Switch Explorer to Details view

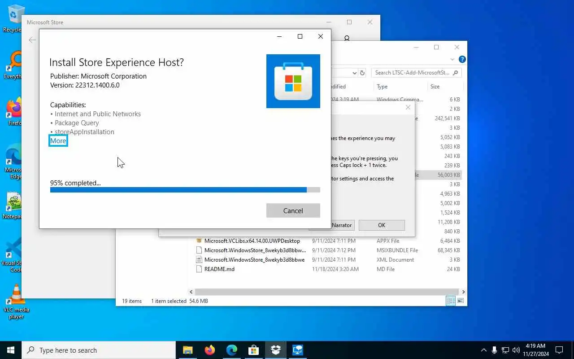(451, 301)
